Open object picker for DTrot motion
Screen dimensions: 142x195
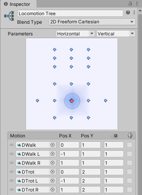[53, 172]
